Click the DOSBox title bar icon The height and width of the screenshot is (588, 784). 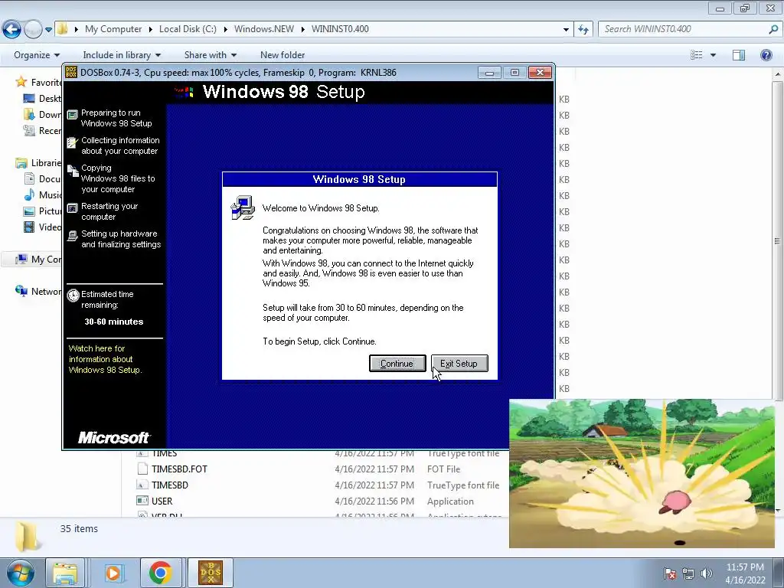pyautogui.click(x=71, y=73)
